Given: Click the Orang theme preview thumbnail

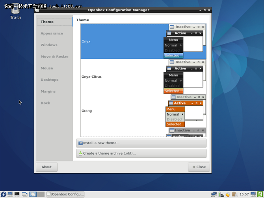Looking at the screenshot, I should [186, 111].
